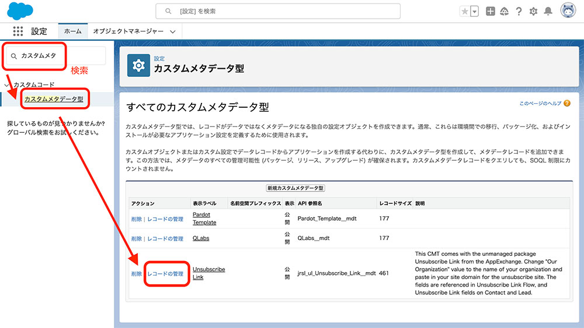Viewport: 584px width, 328px height.
Task: Open カスタムメタデータ型 in the sidebar
Action: tap(54, 99)
